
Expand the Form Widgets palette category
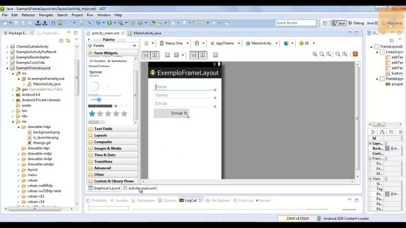pos(112,53)
